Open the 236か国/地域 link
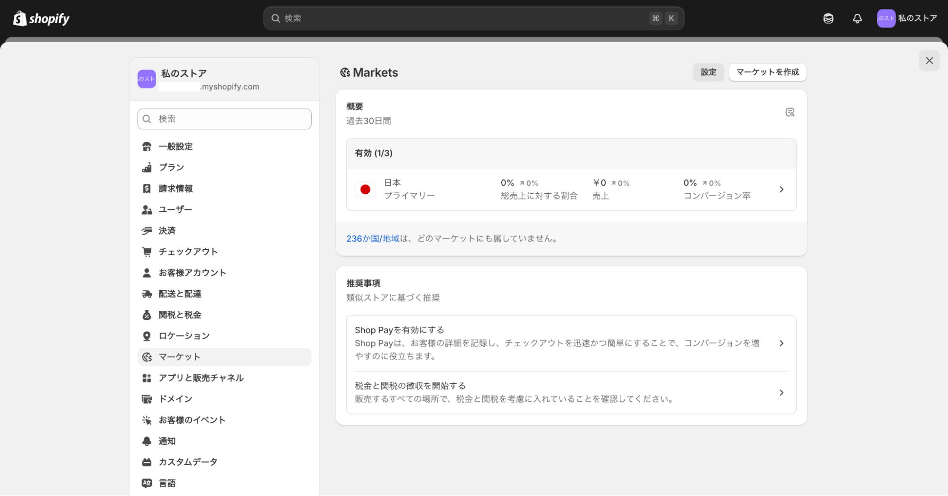948x496 pixels. [x=373, y=239]
